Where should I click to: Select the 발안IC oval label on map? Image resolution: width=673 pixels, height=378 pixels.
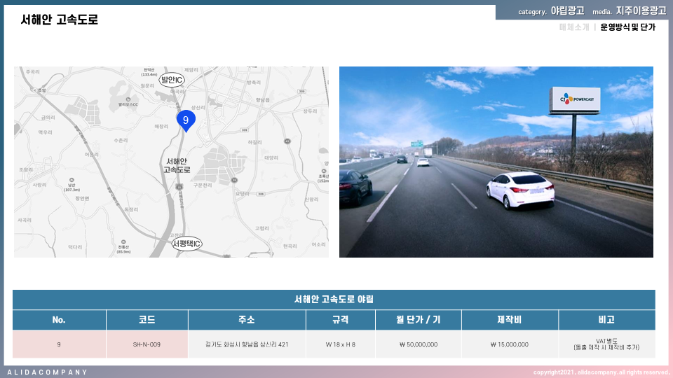[x=172, y=80]
